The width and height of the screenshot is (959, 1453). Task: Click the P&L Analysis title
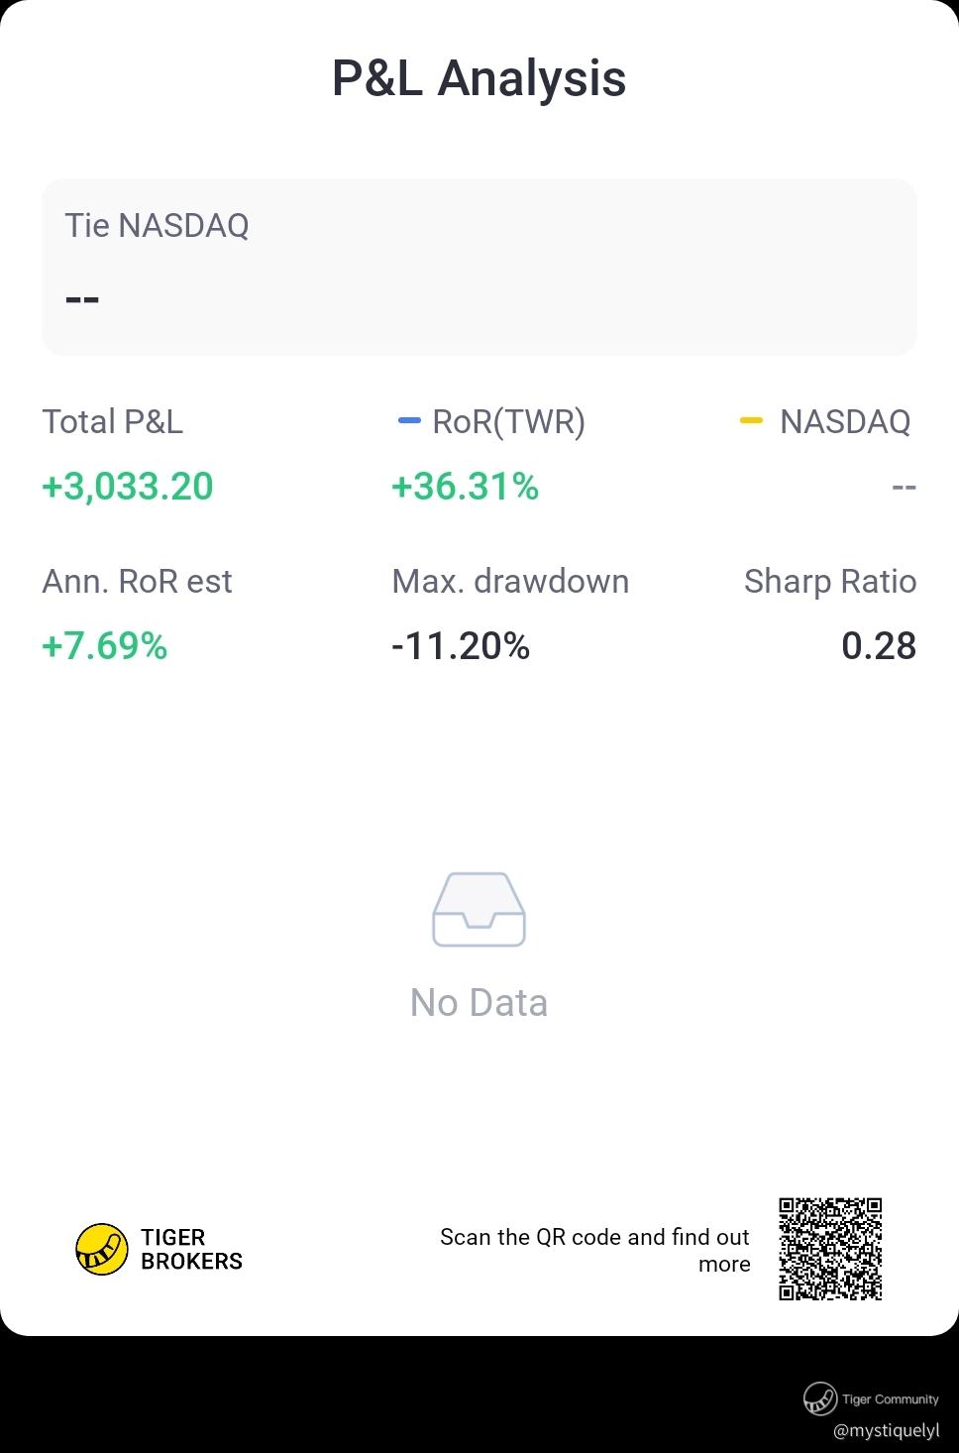[479, 78]
